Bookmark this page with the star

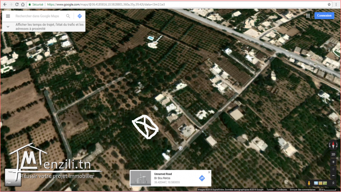(329, 5)
